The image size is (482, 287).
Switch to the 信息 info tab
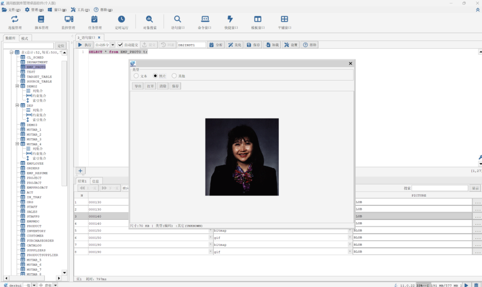click(96, 181)
